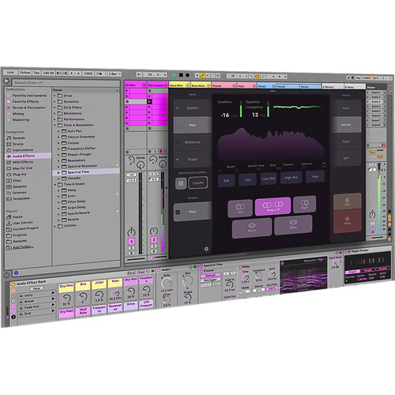Image resolution: width=395 pixels, height=395 pixels.
Task: Open the Current Project place
Action: point(22,228)
